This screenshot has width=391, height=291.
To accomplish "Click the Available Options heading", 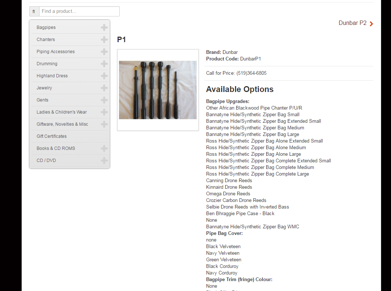I will (240, 89).
